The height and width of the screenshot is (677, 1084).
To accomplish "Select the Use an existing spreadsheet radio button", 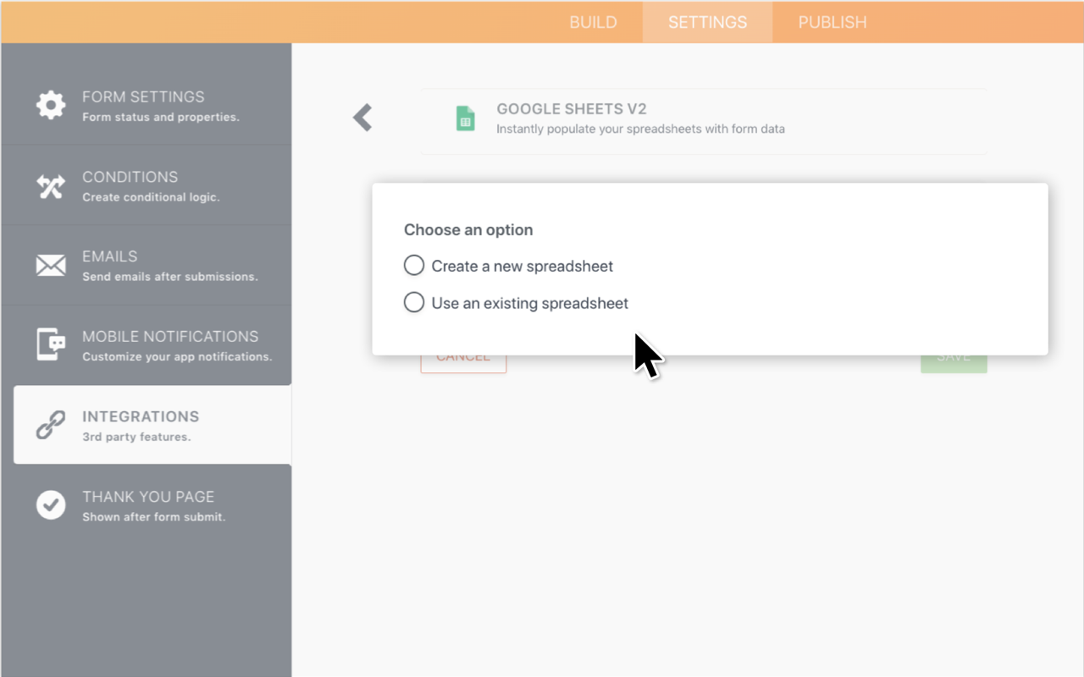I will coord(414,302).
